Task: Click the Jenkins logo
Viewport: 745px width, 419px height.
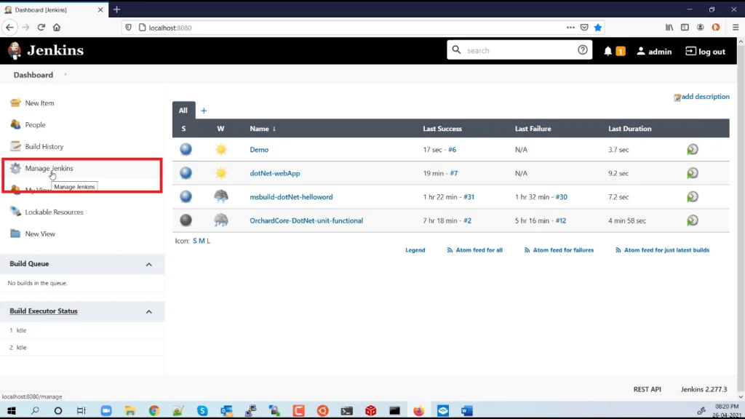Action: point(46,50)
